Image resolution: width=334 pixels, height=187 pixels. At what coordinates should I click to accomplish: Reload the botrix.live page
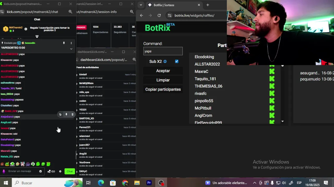tap(159, 15)
